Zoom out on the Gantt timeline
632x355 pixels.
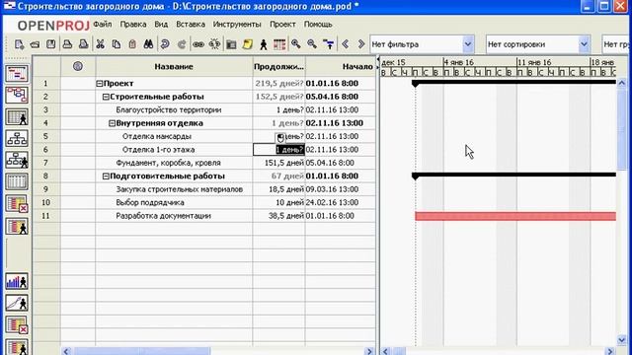(x=312, y=44)
